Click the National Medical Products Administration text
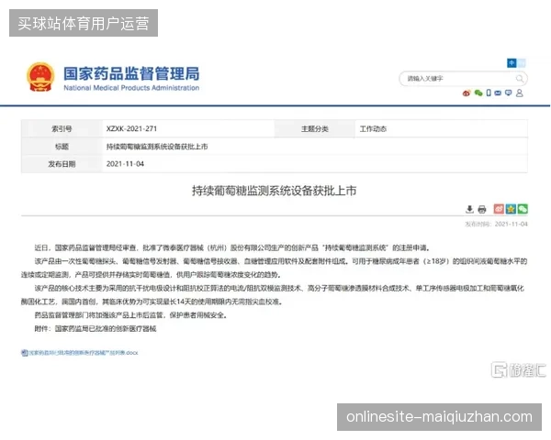Screen dimensions: 551x440 [x=131, y=88]
